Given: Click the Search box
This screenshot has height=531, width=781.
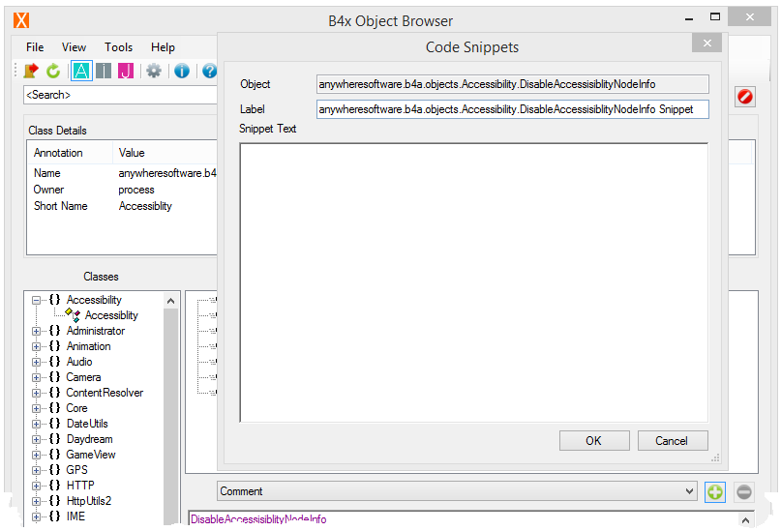Looking at the screenshot, I should (x=120, y=95).
